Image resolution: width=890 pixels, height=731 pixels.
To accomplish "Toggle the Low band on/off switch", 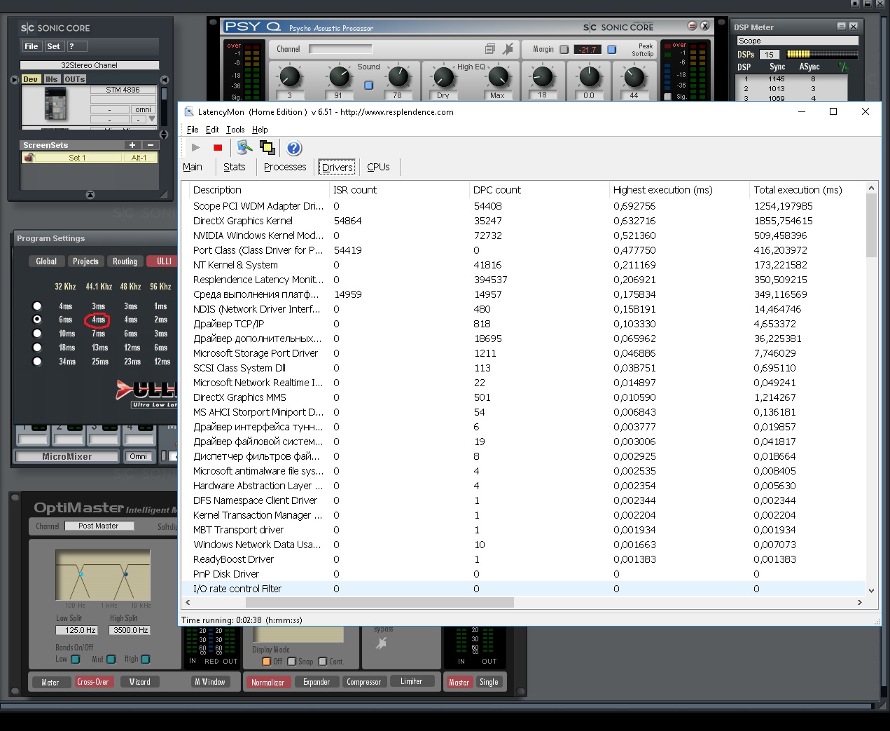I will [x=76, y=659].
